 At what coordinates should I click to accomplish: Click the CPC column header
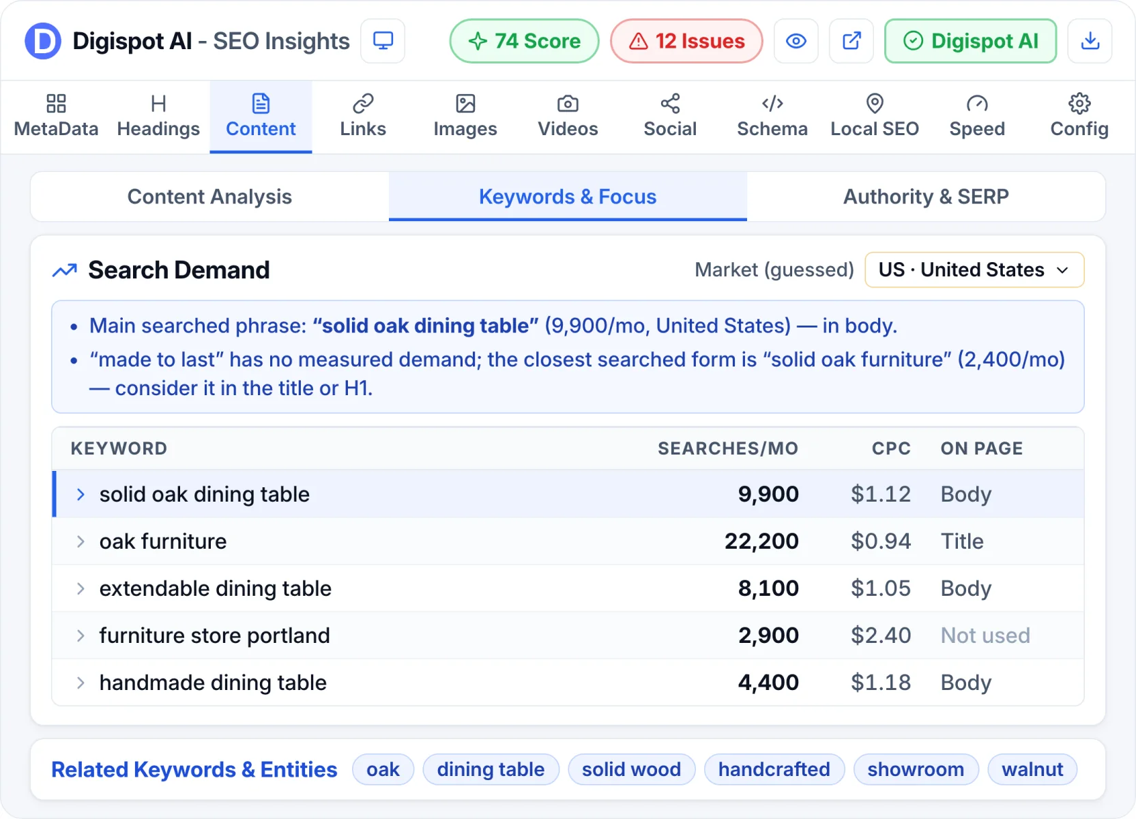(x=891, y=448)
